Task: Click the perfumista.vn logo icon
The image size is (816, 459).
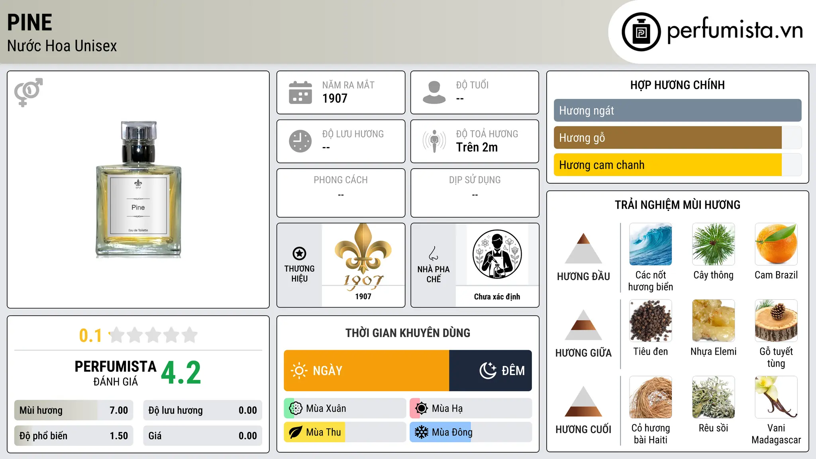Action: coord(641,32)
